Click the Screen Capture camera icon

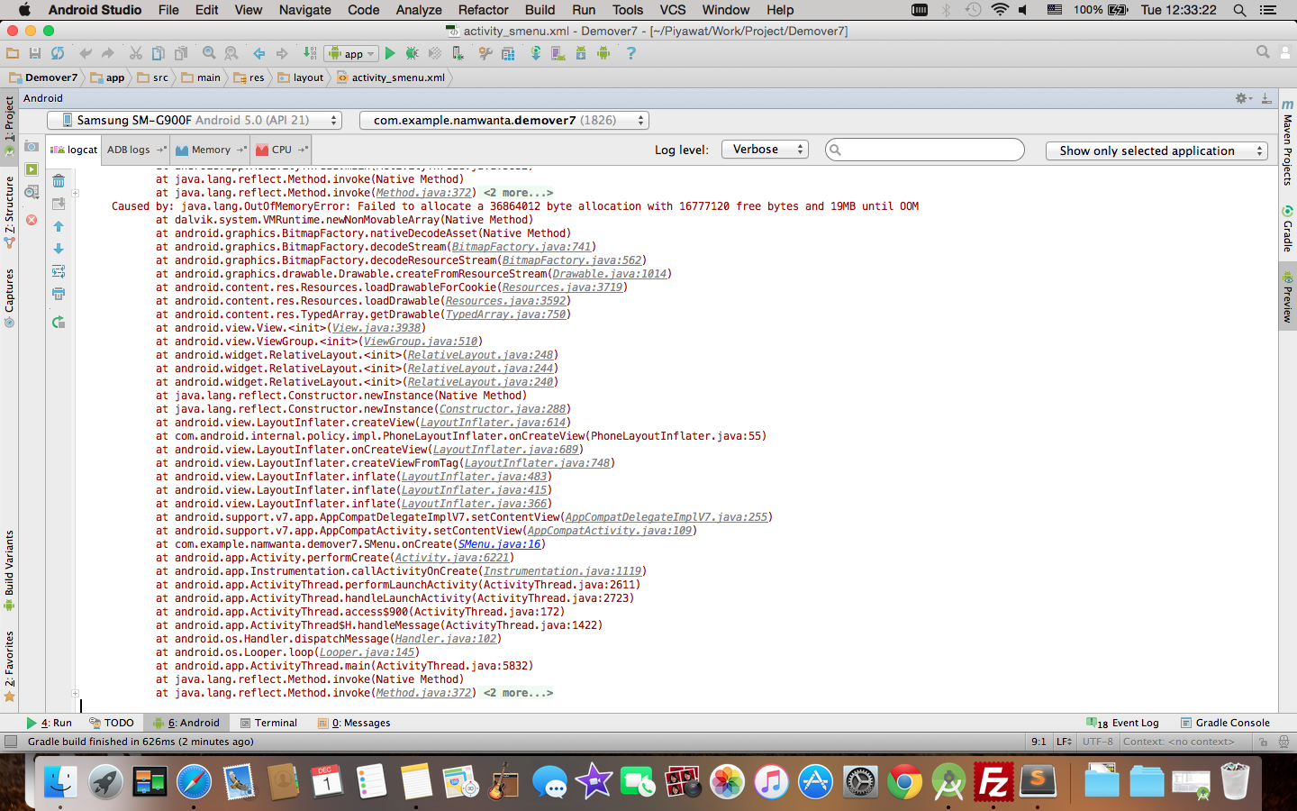[32, 146]
